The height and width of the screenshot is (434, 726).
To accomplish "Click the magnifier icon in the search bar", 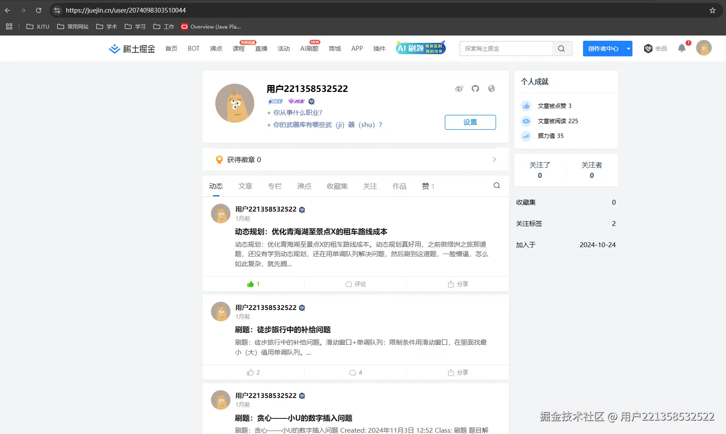I will [x=561, y=48].
